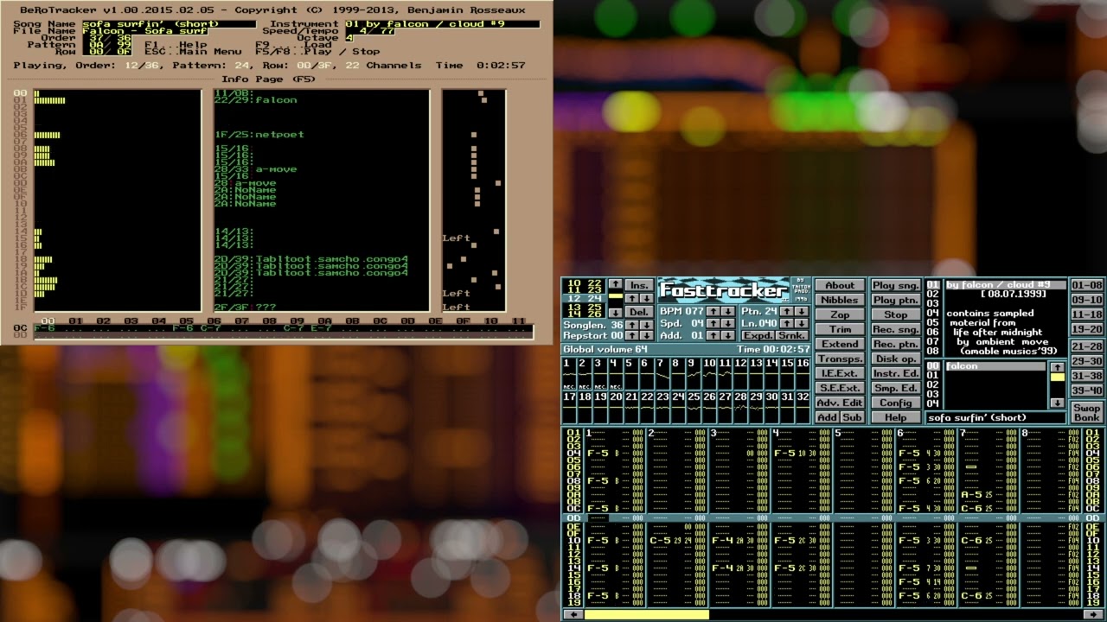Decrease Add. value with down arrow

click(x=728, y=335)
